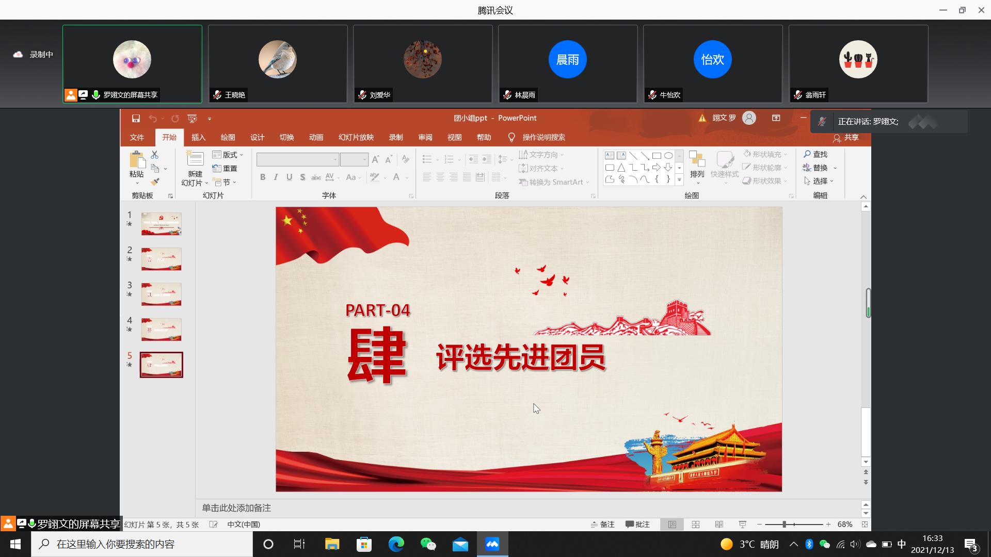Open Mail app from the taskbar
This screenshot has width=991, height=557.
[x=460, y=544]
